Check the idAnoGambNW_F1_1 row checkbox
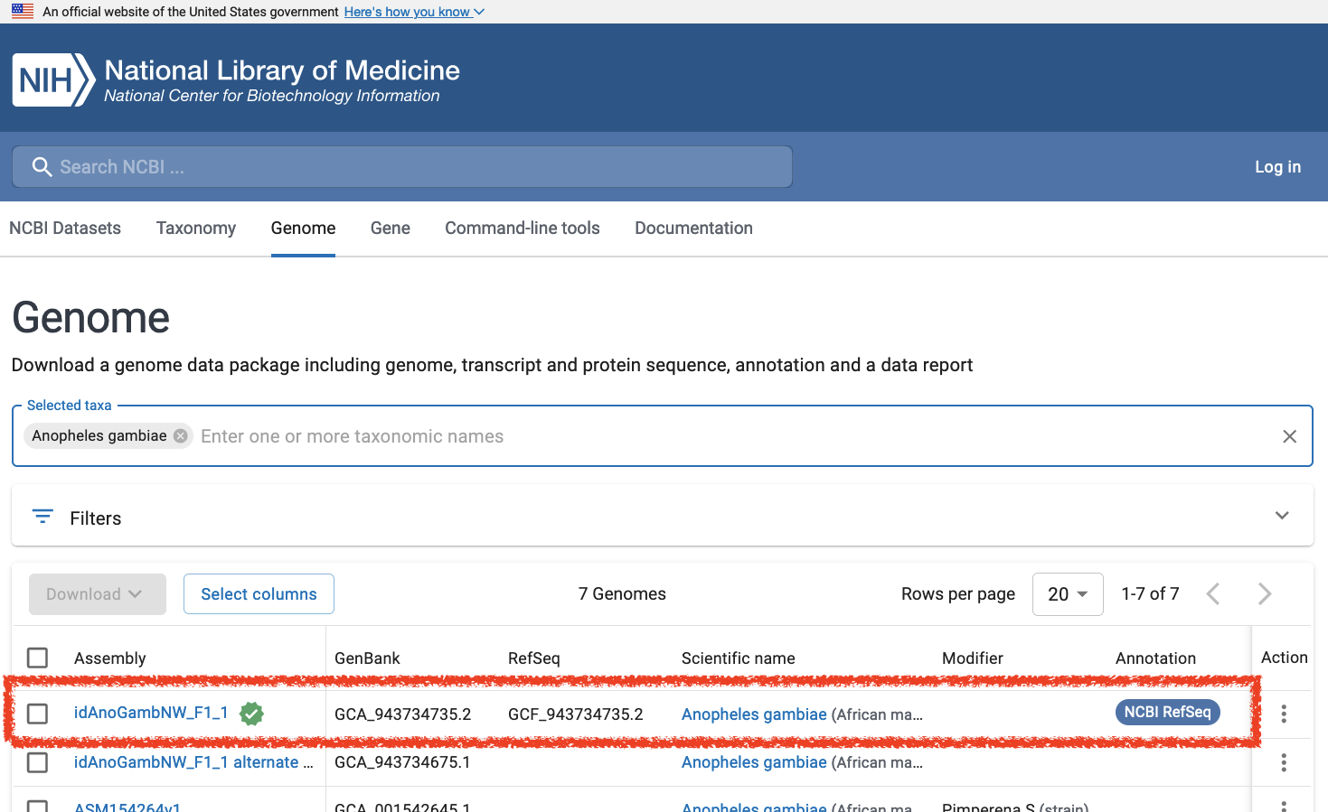The image size is (1328, 812). click(x=37, y=714)
